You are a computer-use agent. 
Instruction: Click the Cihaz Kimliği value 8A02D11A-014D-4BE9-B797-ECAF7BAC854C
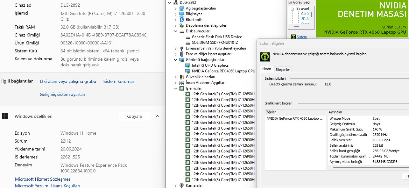(103, 35)
